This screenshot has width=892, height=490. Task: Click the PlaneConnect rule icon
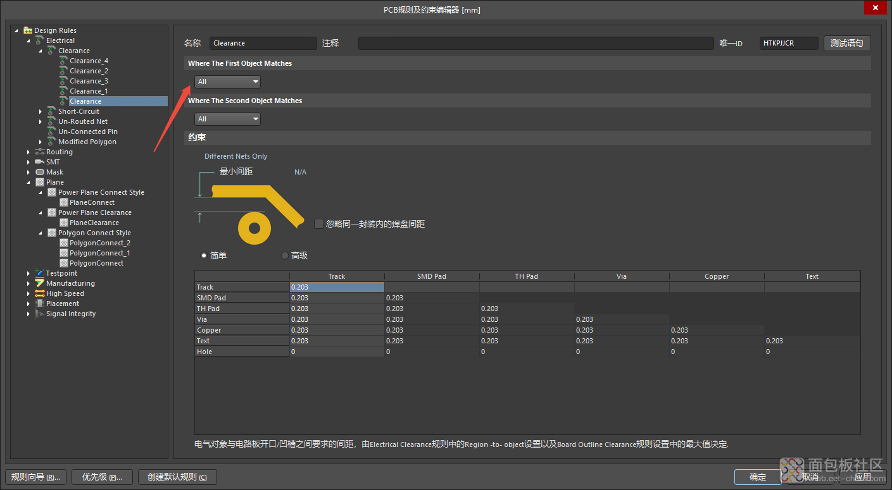click(64, 202)
